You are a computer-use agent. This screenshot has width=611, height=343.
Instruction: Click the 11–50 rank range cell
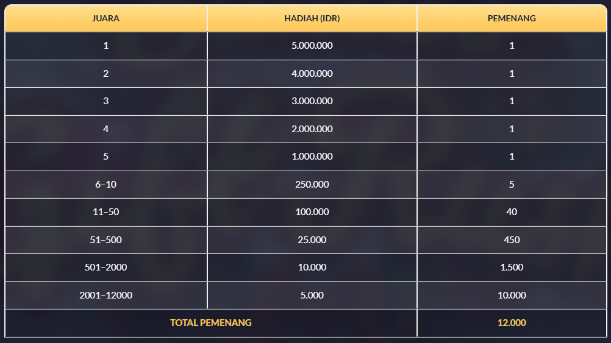coord(105,212)
